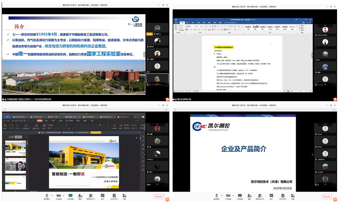The height and width of the screenshot is (204, 340).
Task: Turn on video in the 凯尔测控 meeting toolbar
Action: coord(227,195)
